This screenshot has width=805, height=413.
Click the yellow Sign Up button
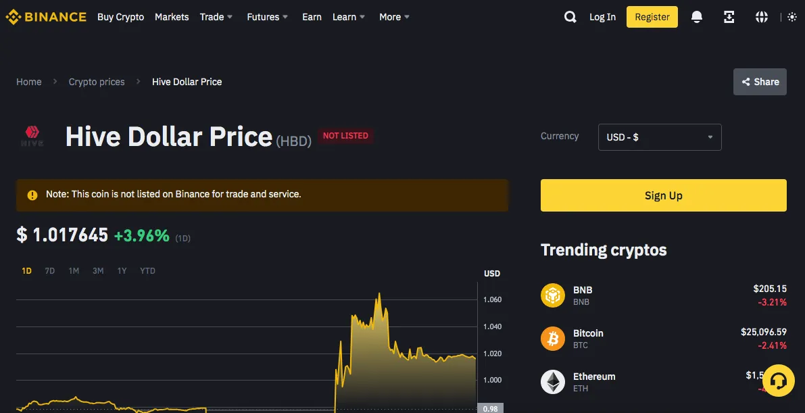663,195
